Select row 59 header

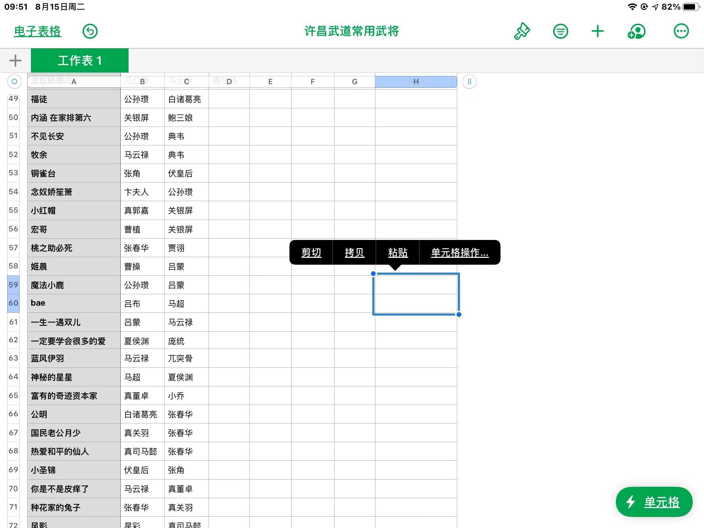13,285
